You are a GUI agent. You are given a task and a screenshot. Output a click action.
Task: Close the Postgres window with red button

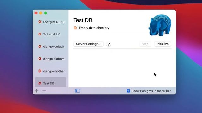coord(36,13)
